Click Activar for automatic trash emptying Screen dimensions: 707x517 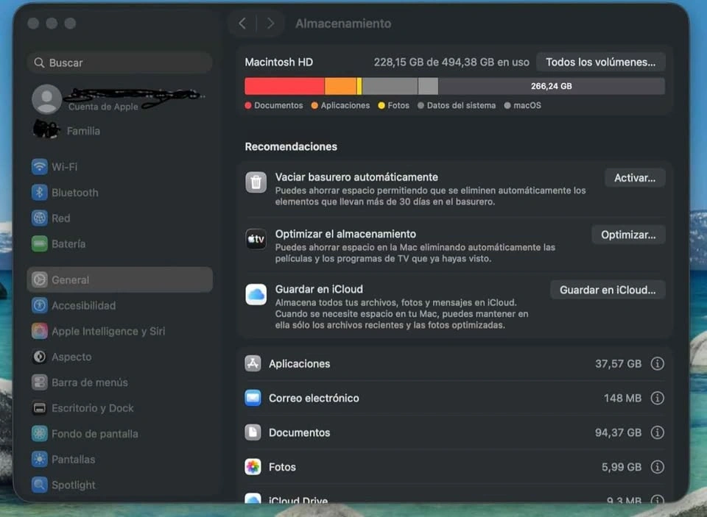pyautogui.click(x=635, y=178)
